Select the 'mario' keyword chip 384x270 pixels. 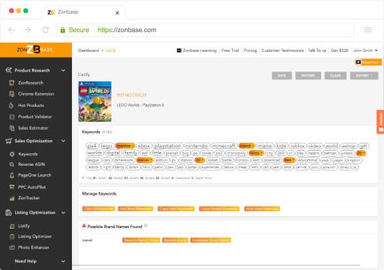click(x=265, y=146)
